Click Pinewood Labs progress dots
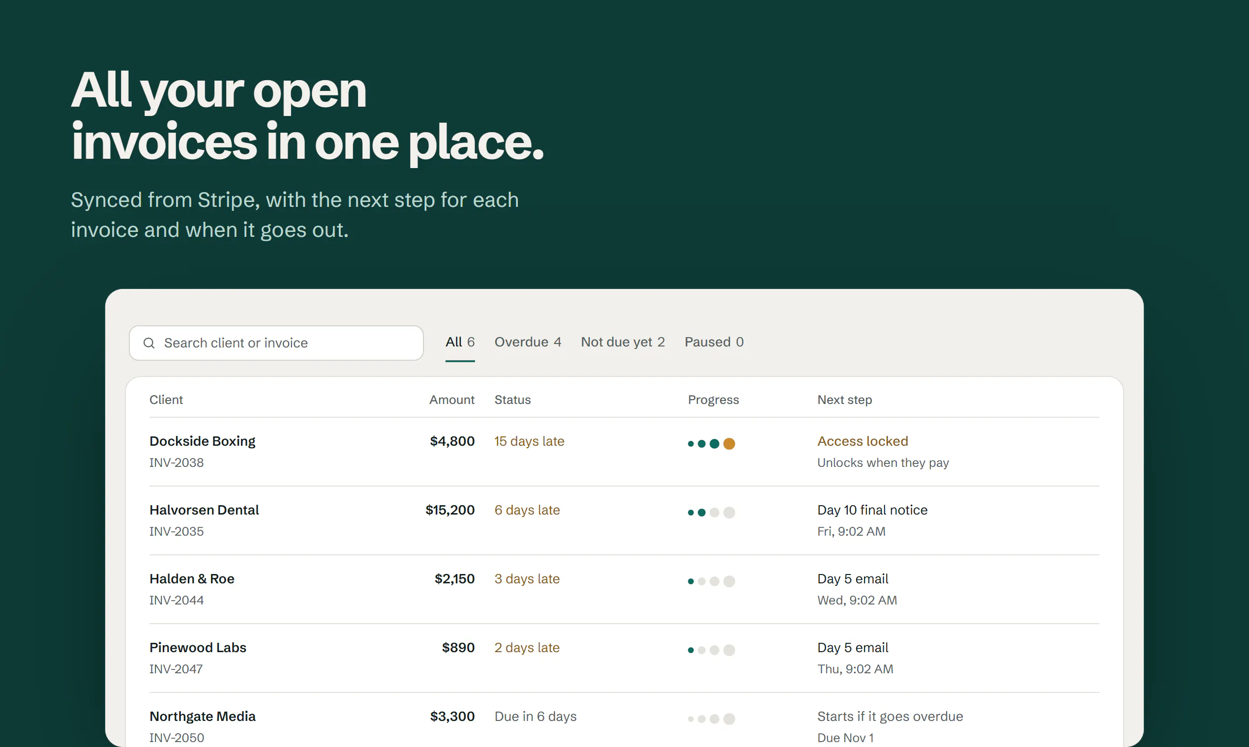Image resolution: width=1249 pixels, height=747 pixels. tap(712, 650)
